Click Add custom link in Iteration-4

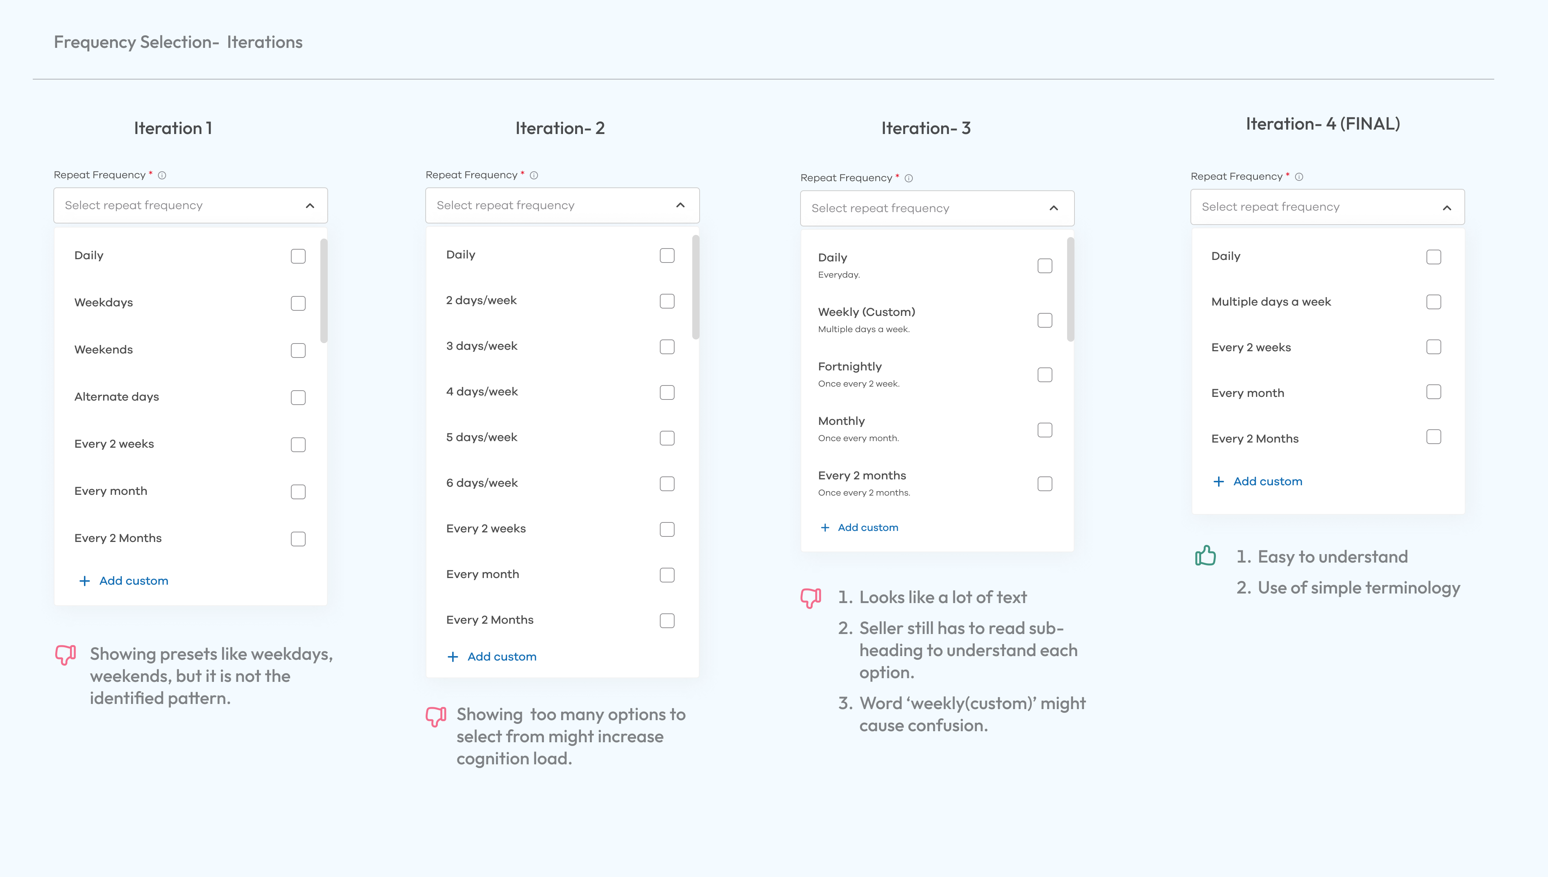1268,482
